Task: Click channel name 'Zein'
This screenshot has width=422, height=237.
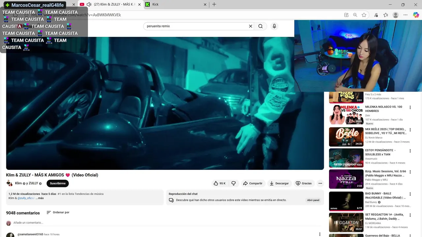Action: pyautogui.click(x=368, y=116)
